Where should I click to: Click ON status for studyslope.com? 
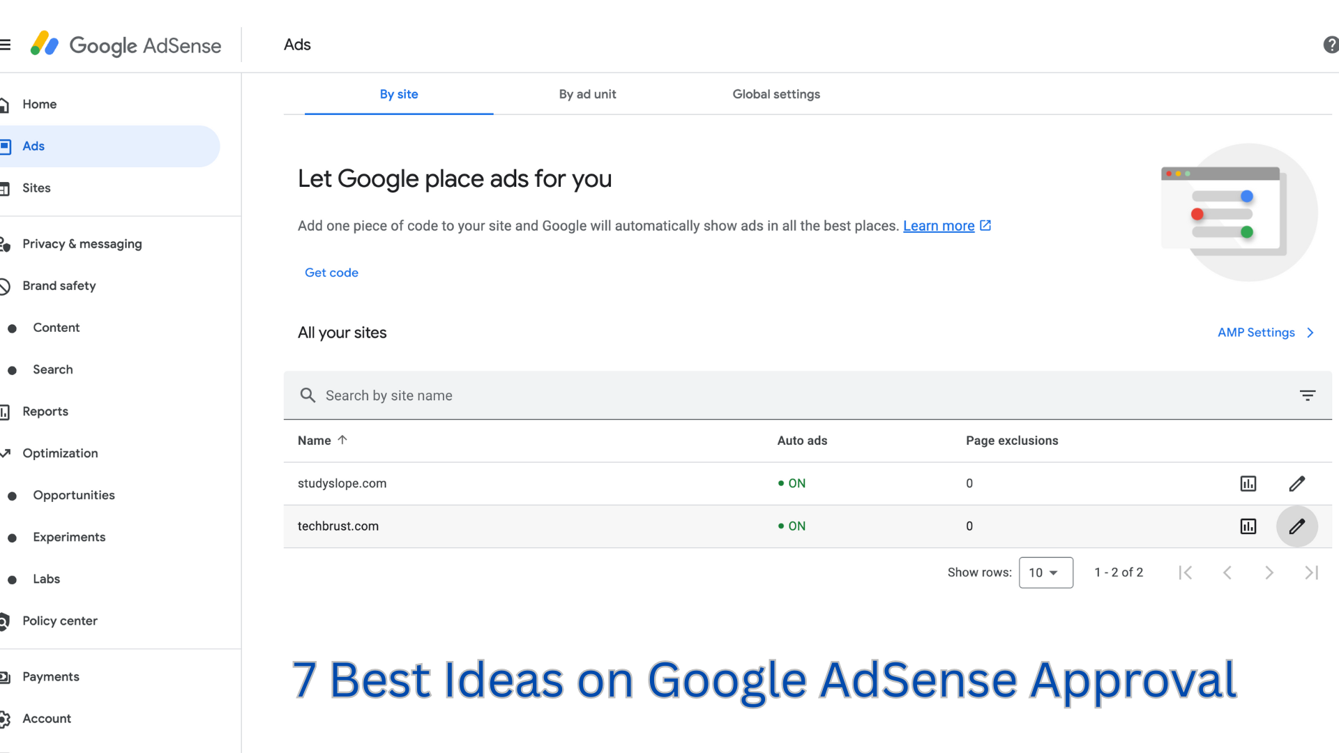pos(792,483)
